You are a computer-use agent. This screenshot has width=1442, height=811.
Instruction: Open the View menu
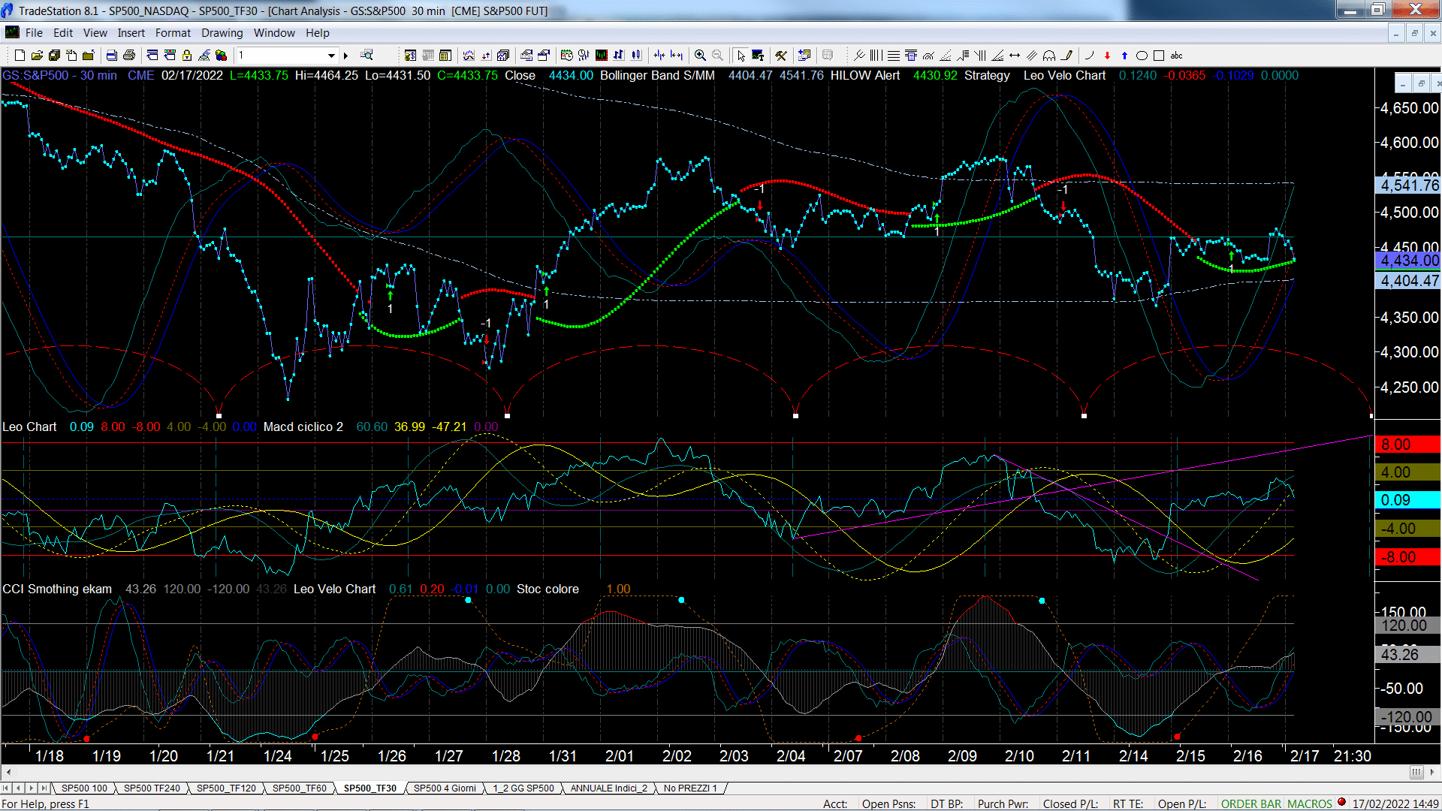point(95,32)
